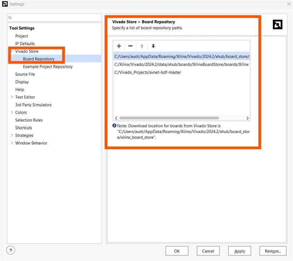Viewport: 293px width, 261px height.
Task: Click scrollbar right arrow in path list
Action: point(247,118)
